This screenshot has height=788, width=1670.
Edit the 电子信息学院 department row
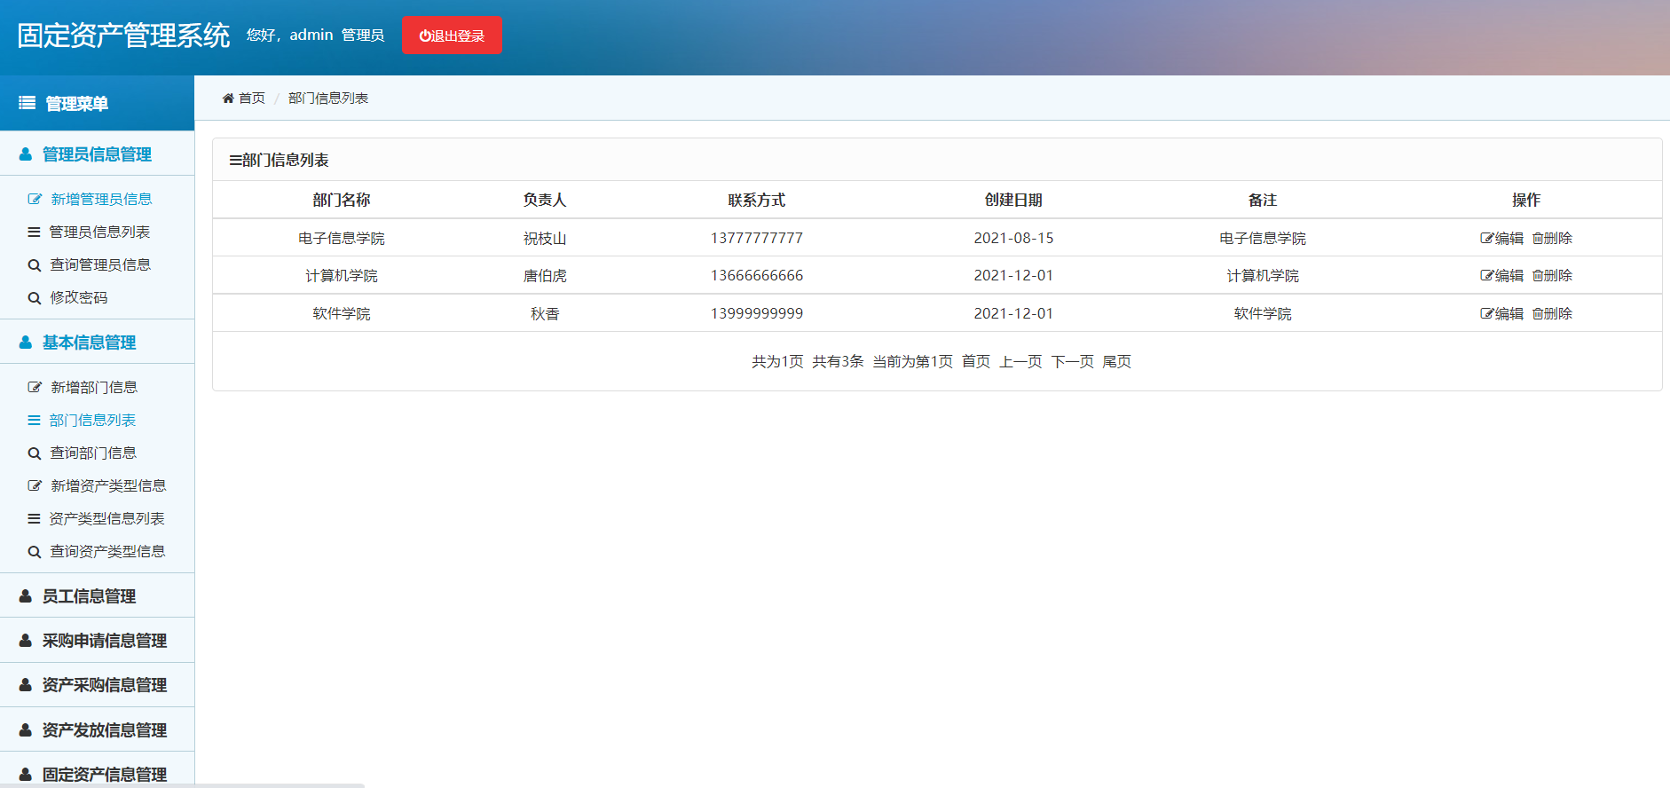(1501, 238)
